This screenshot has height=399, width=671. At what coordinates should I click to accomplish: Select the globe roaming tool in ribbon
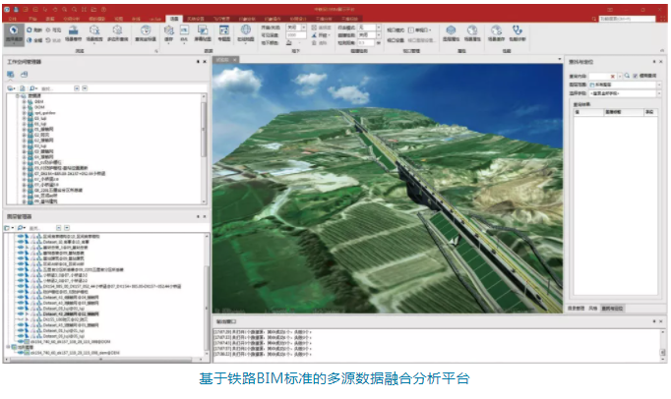14,33
